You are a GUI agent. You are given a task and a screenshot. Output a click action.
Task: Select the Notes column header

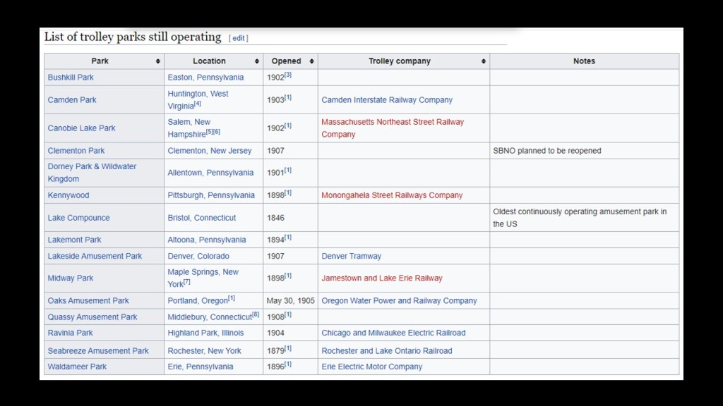coord(584,61)
